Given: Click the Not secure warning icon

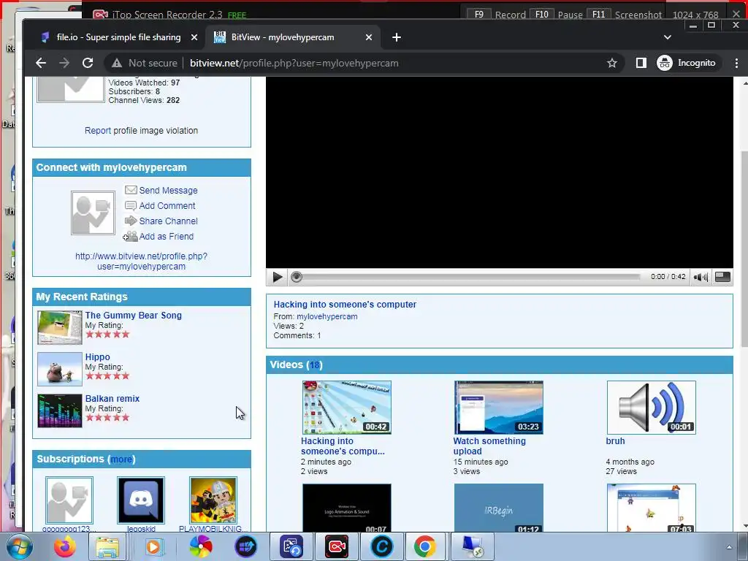Looking at the screenshot, I should 117,63.
